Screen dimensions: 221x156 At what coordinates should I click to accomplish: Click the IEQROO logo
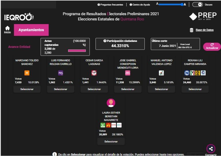pyautogui.click(x=19, y=17)
